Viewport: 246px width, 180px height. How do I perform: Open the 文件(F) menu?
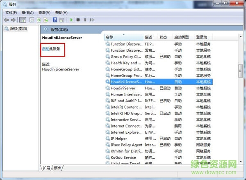tap(11, 13)
